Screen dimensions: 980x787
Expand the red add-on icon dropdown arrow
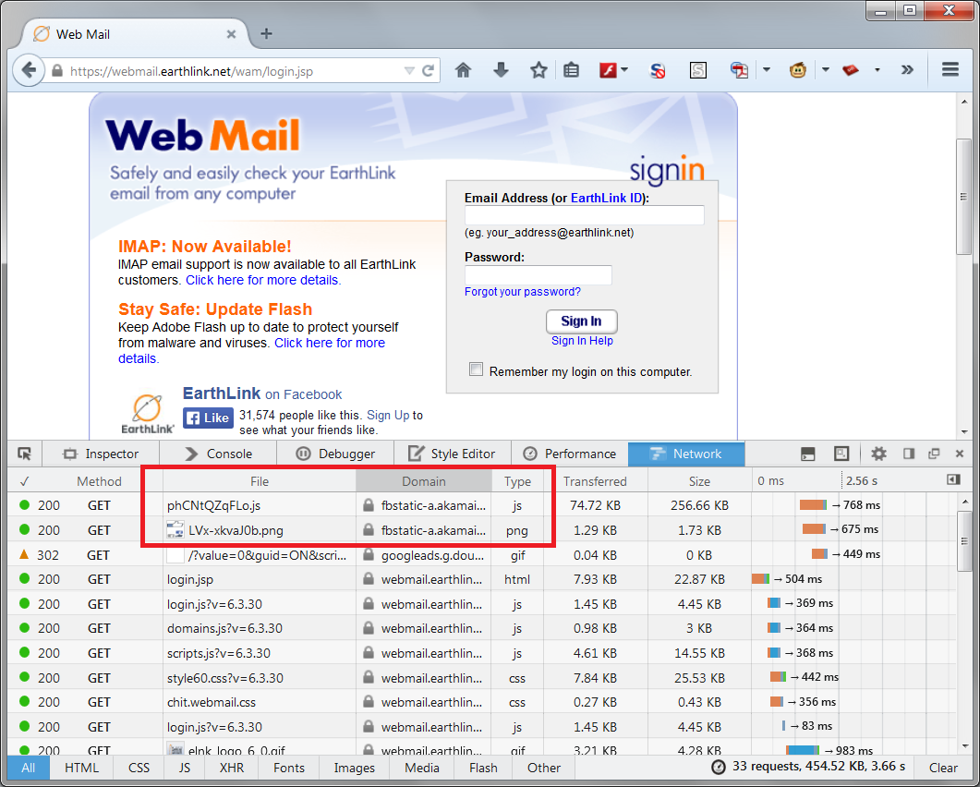(x=877, y=70)
